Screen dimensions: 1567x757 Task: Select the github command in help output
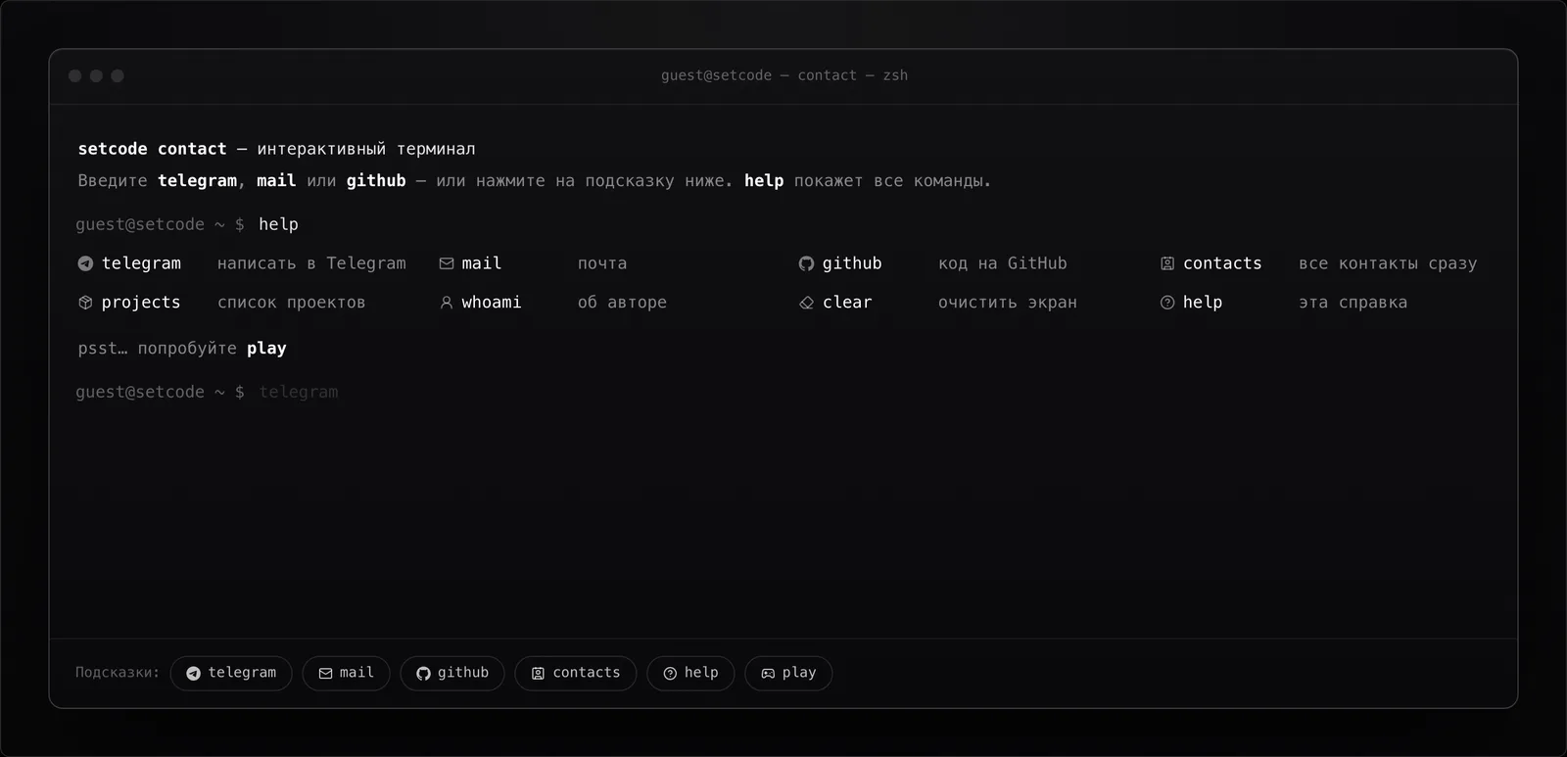pos(852,263)
